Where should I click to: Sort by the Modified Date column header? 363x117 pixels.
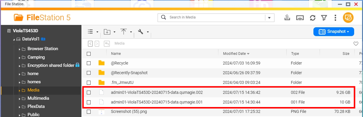coord(234,54)
